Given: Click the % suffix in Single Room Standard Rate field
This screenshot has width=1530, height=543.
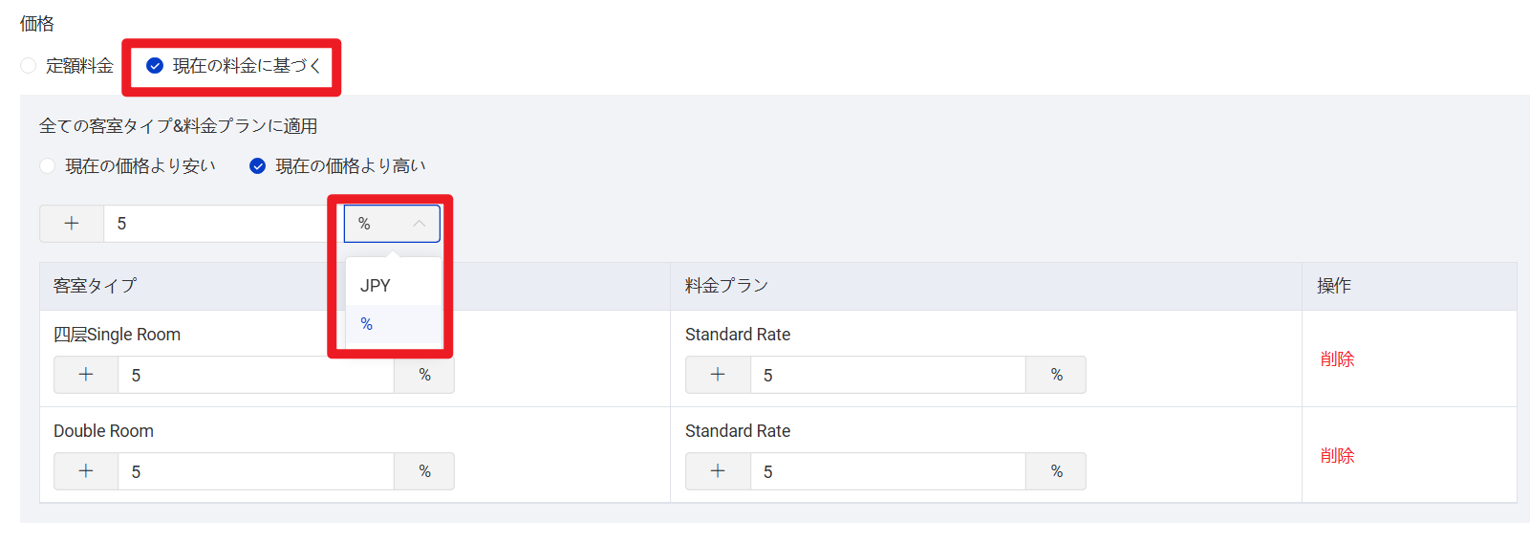Looking at the screenshot, I should pyautogui.click(x=1056, y=375).
